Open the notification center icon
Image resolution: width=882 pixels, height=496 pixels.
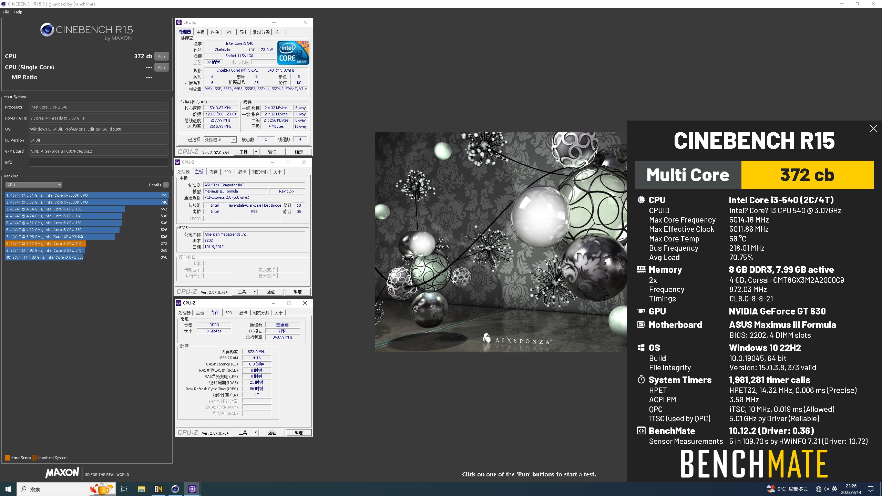click(x=871, y=489)
